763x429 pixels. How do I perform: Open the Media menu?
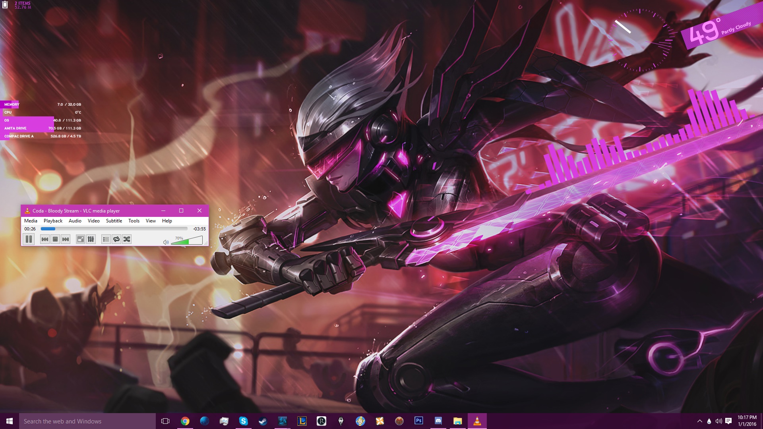[31, 221]
